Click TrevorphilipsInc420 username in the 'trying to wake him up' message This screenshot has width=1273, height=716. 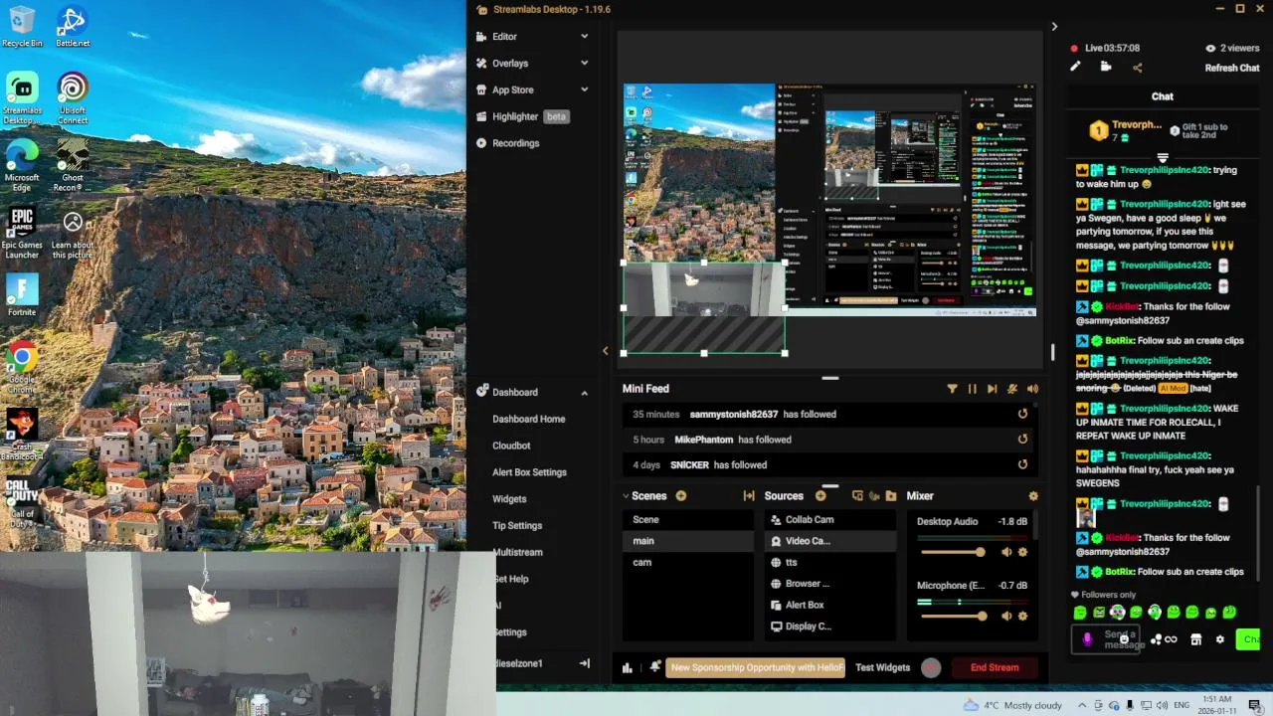click(1164, 170)
